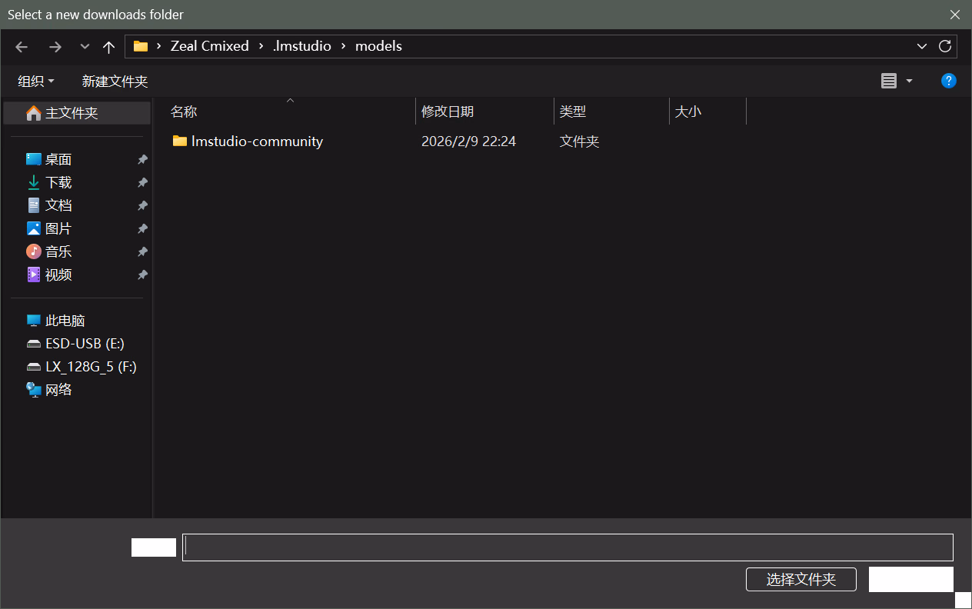Open the 组织 menu
Screen dimensions: 972x609
coord(36,81)
